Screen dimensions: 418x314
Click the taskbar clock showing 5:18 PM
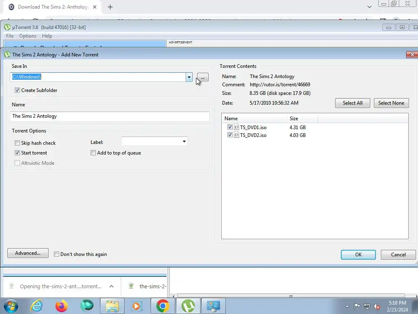coord(398,306)
